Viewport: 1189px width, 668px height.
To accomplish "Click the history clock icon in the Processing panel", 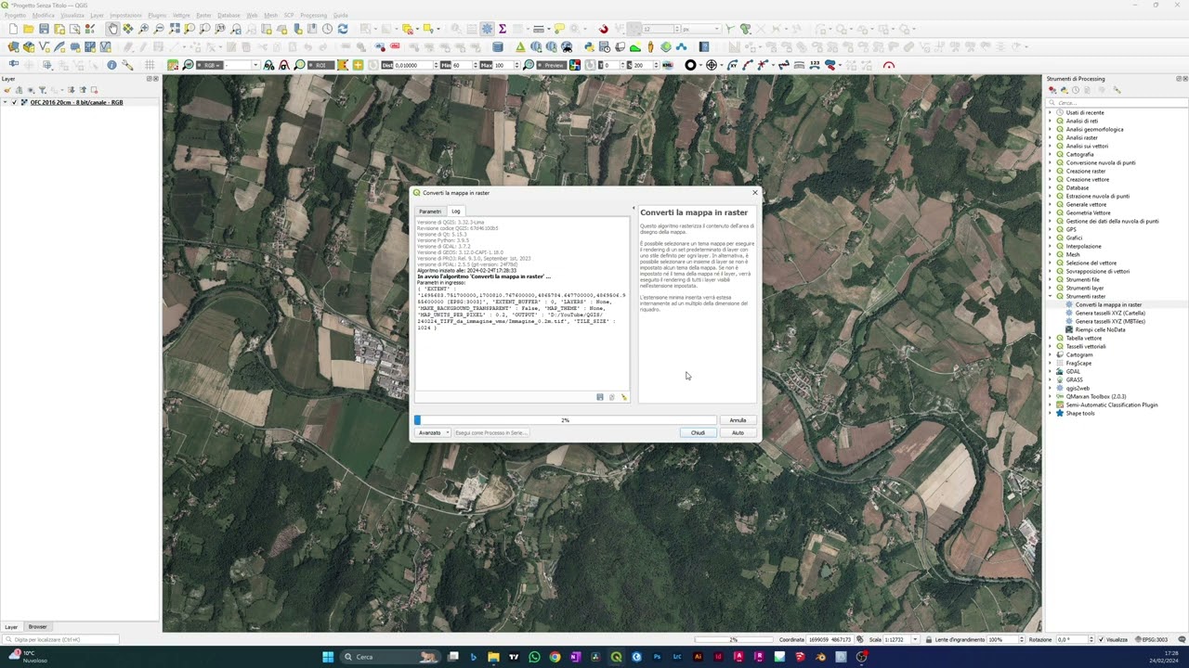I will [1076, 90].
